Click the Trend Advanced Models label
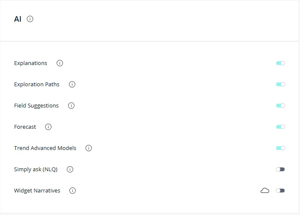Screen dimensions: 300x215 (45, 148)
